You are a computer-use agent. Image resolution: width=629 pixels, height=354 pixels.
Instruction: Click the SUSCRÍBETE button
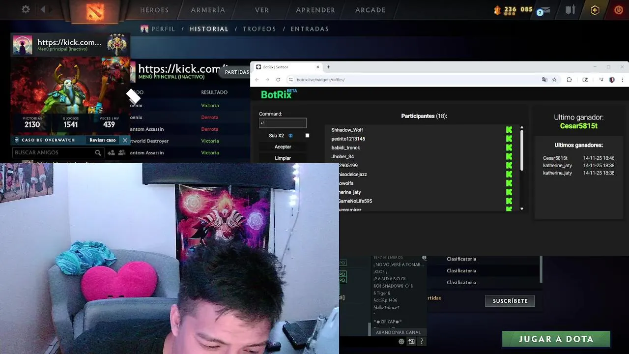510,301
